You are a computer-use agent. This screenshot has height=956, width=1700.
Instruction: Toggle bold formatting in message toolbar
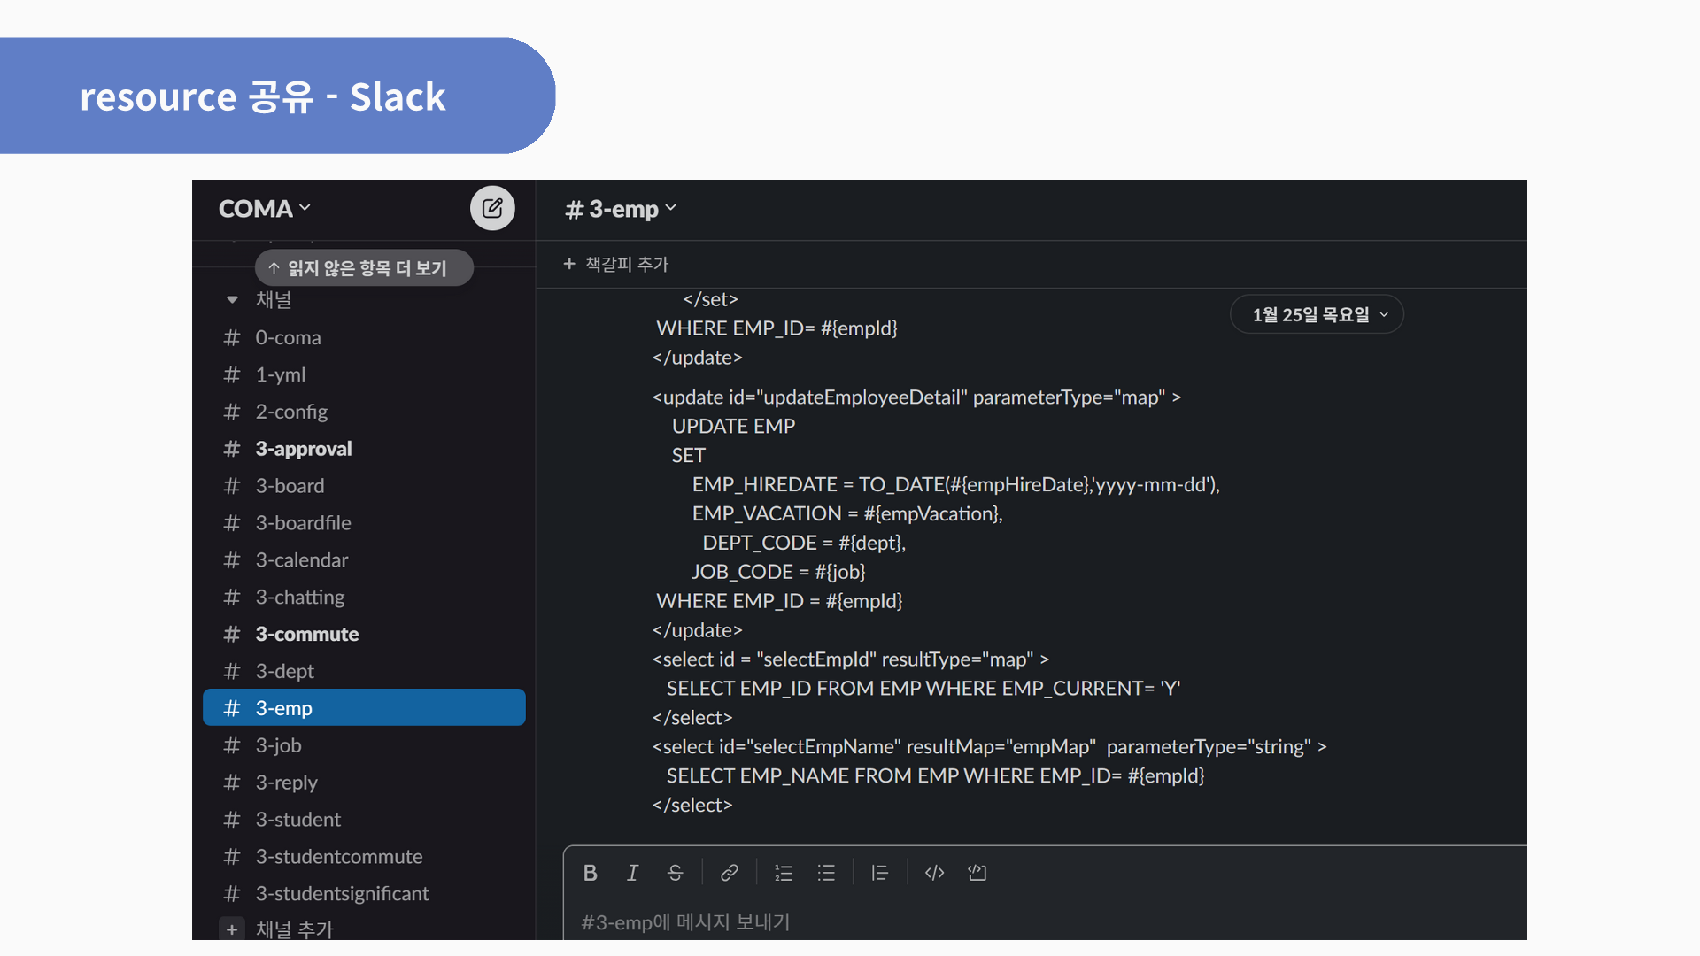(591, 873)
